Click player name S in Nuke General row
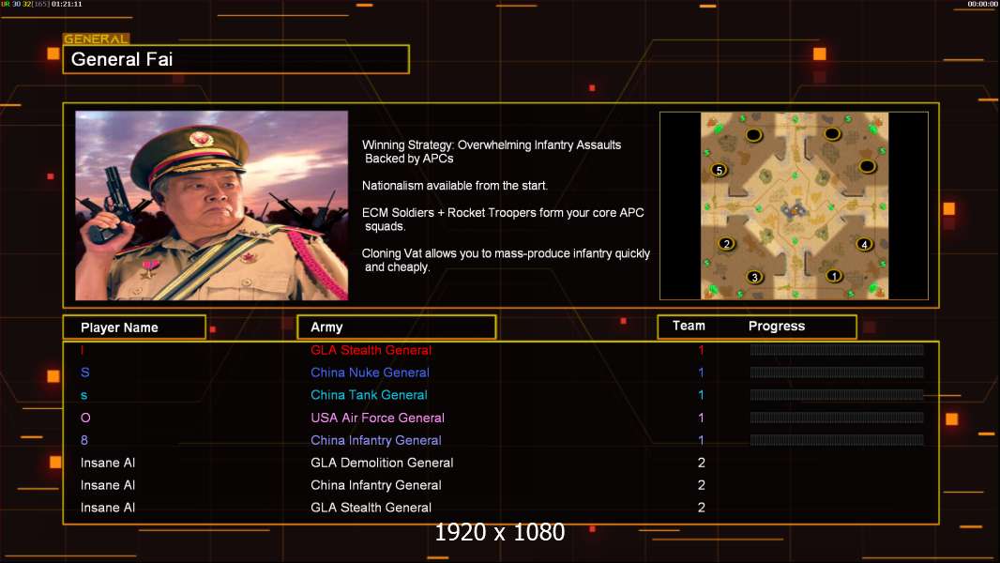Viewport: 1000px width, 563px height. point(84,373)
